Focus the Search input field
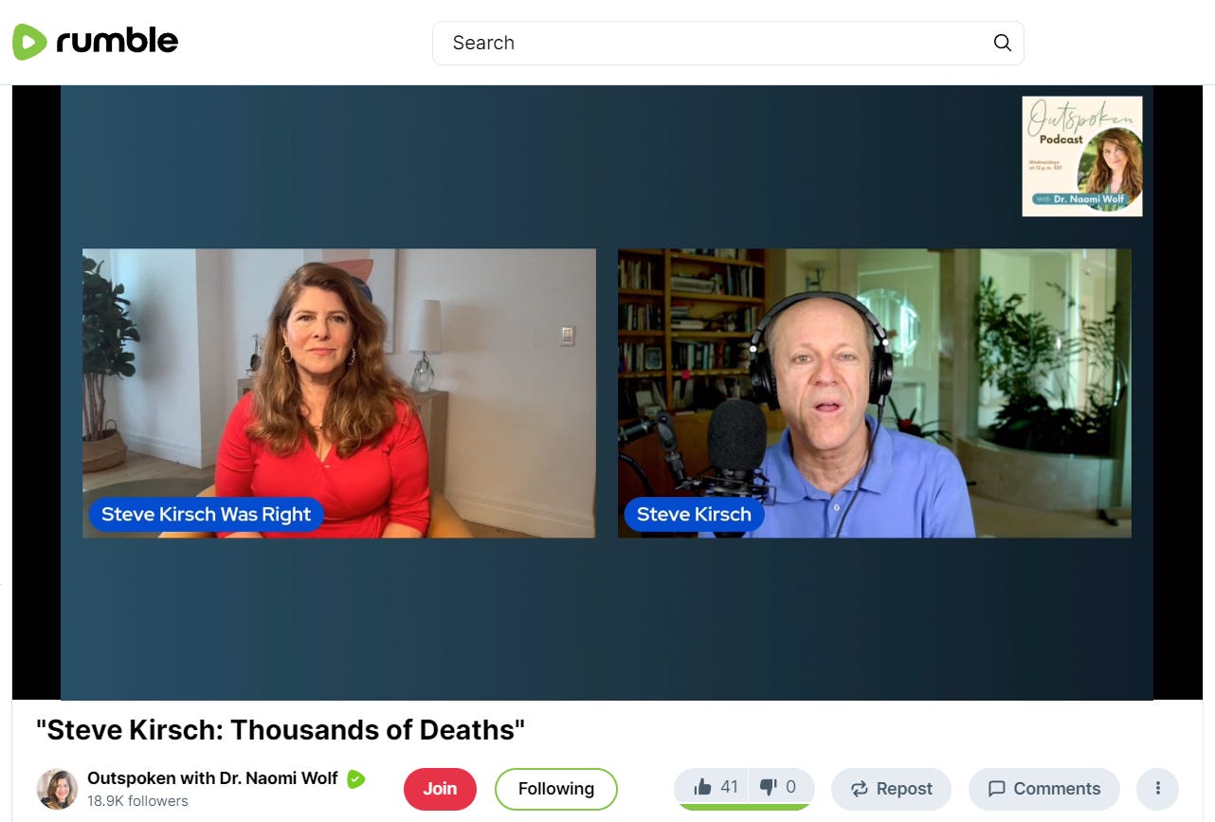Viewport: 1215px width, 822px height. click(x=728, y=43)
